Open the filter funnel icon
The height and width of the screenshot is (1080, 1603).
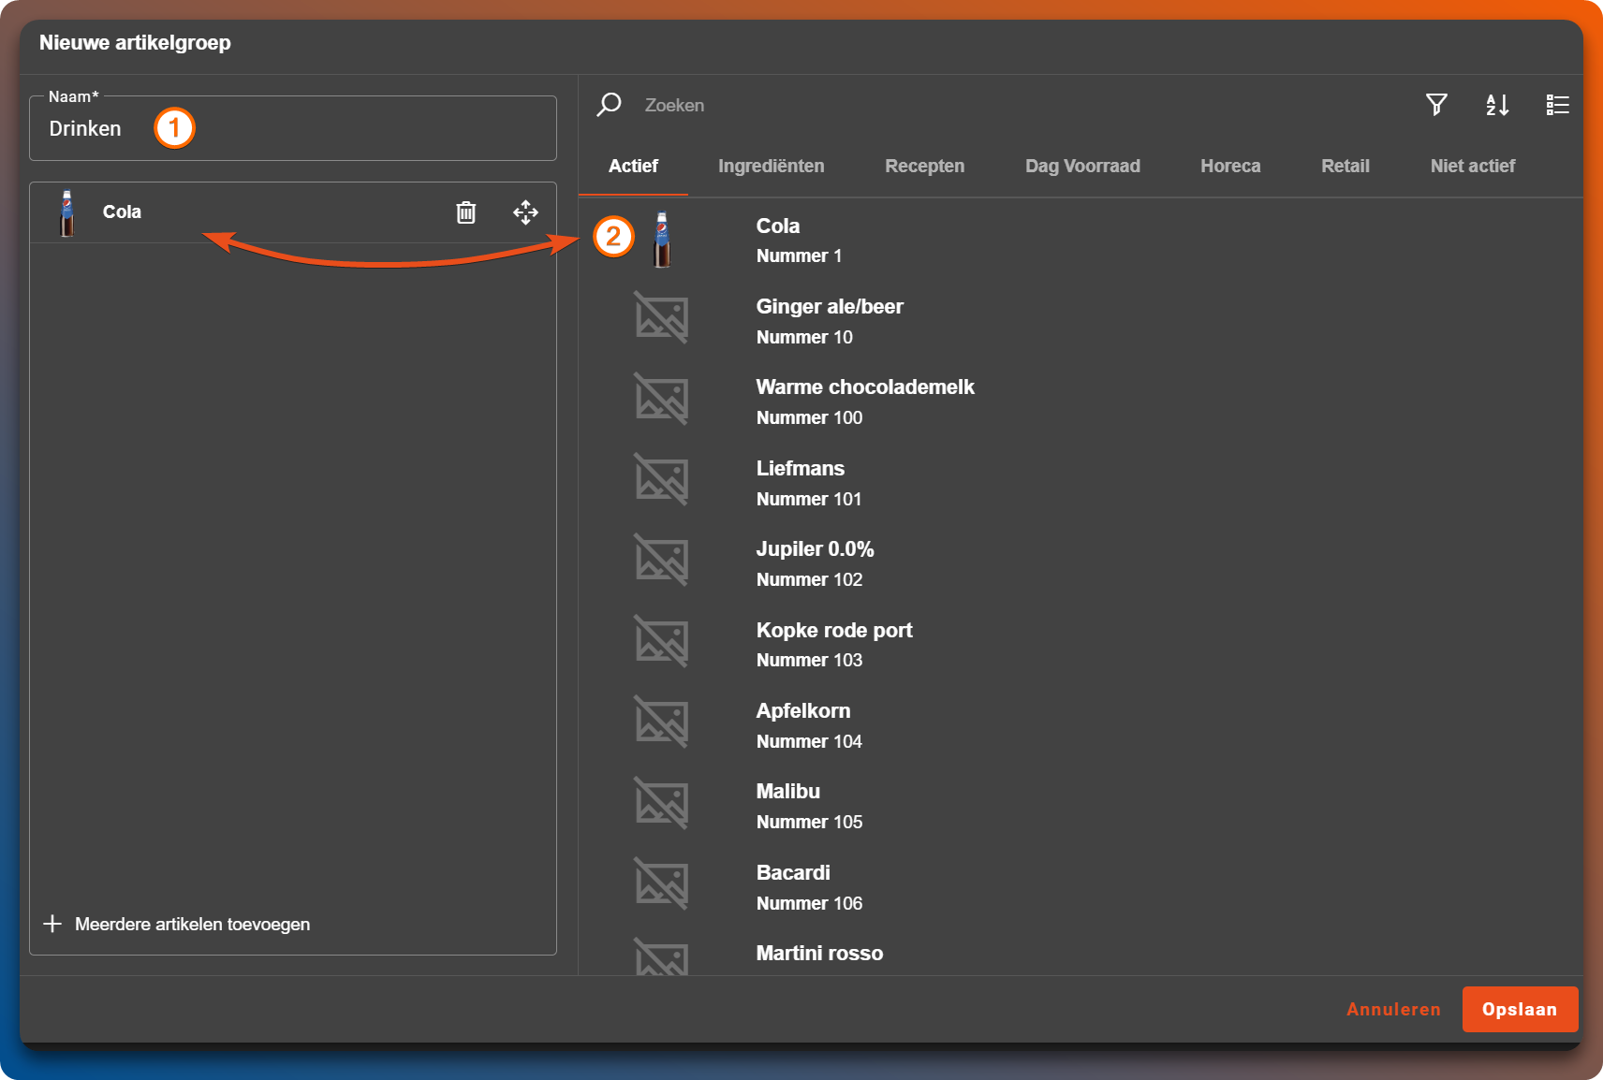(x=1436, y=105)
